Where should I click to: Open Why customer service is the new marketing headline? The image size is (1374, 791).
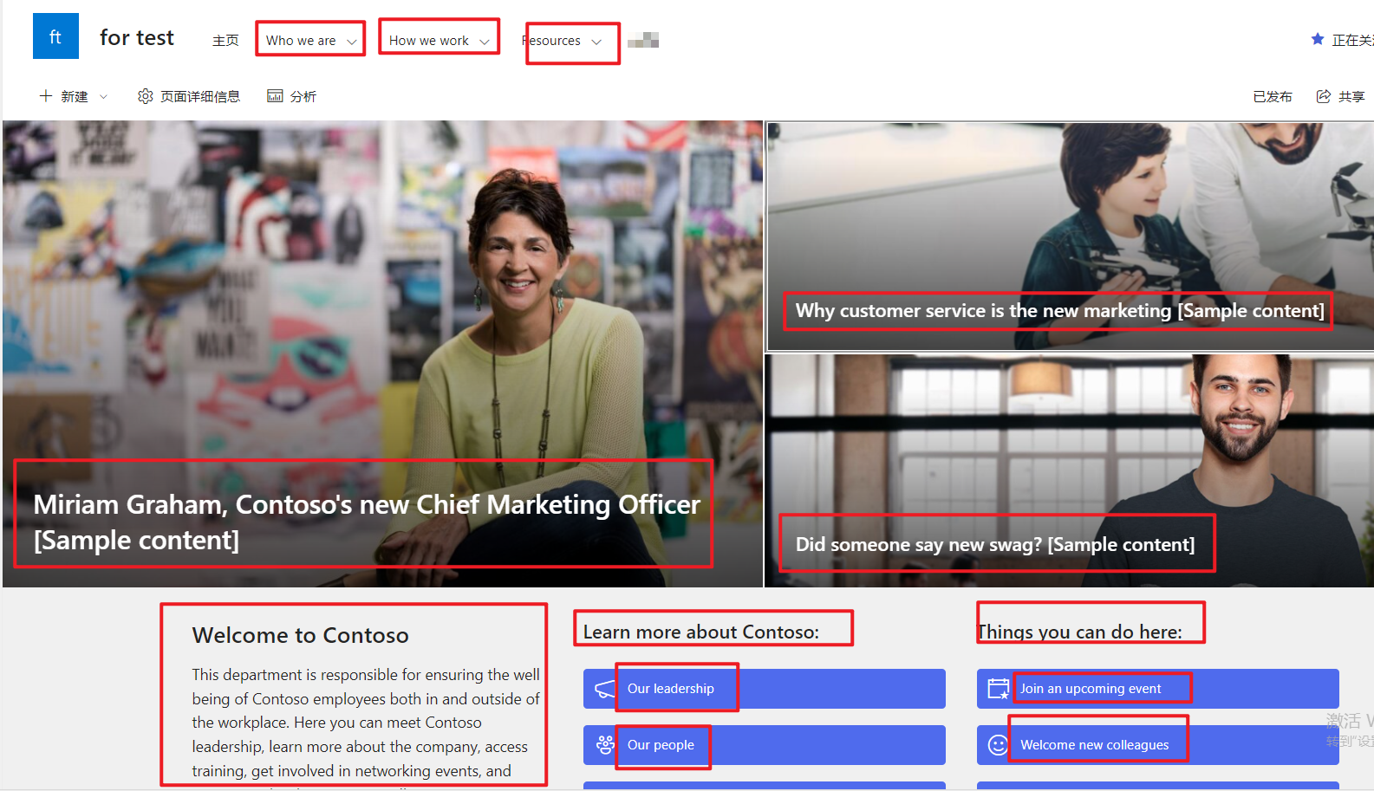(x=1060, y=310)
